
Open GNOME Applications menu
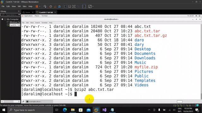[28, 16]
